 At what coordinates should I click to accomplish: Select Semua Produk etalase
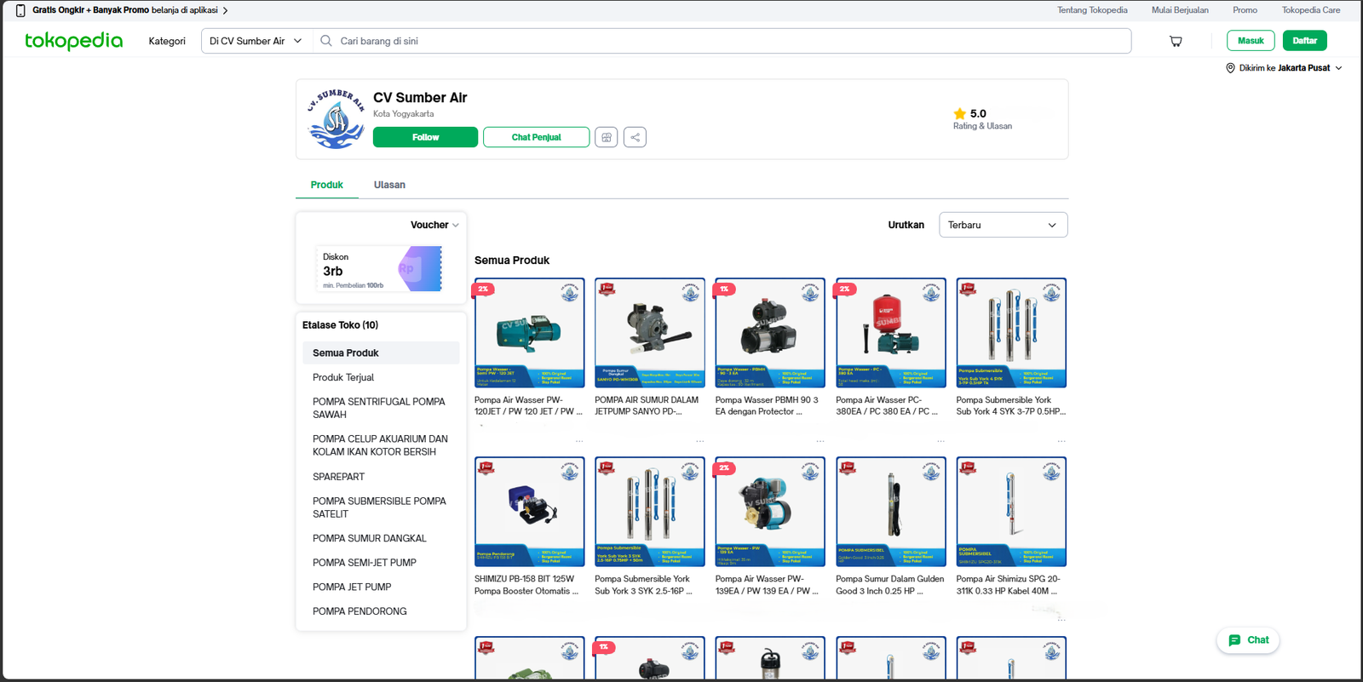(381, 352)
